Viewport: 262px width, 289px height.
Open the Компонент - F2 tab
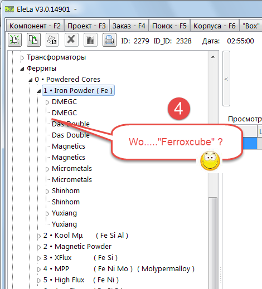pos(35,26)
